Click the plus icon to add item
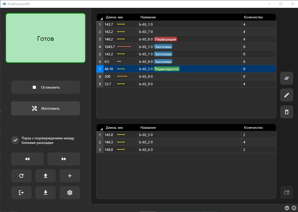The width and height of the screenshot is (298, 212). (70, 176)
